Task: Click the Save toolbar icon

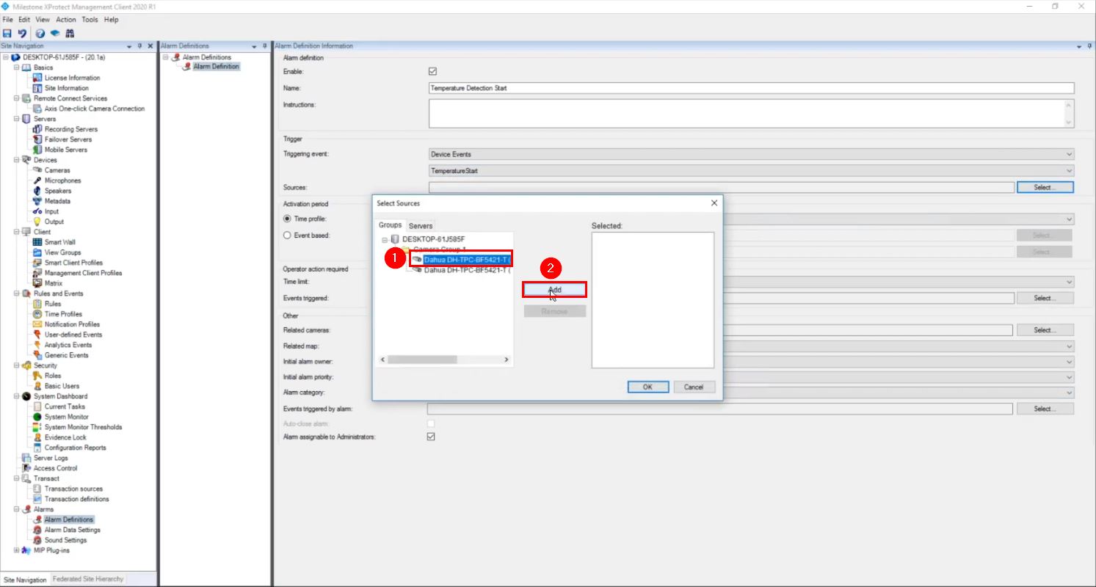Action: click(7, 33)
